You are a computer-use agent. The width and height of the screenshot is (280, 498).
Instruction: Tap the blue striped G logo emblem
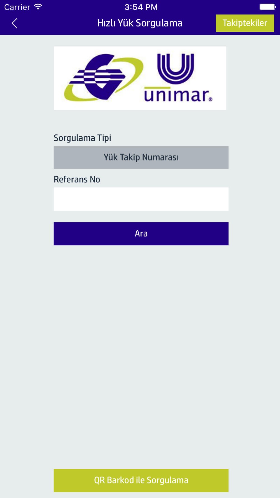click(97, 77)
